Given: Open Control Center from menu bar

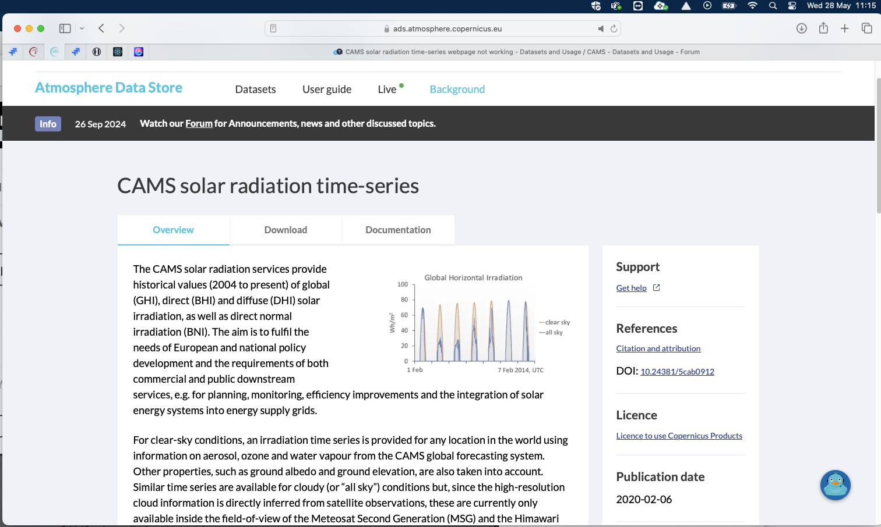Looking at the screenshot, I should coord(792,6).
